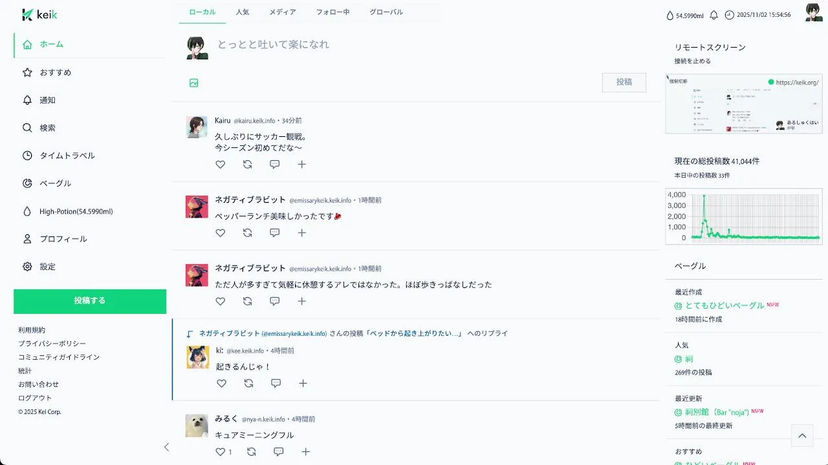Attach an image to the new post
The width and height of the screenshot is (828, 465).
(194, 83)
